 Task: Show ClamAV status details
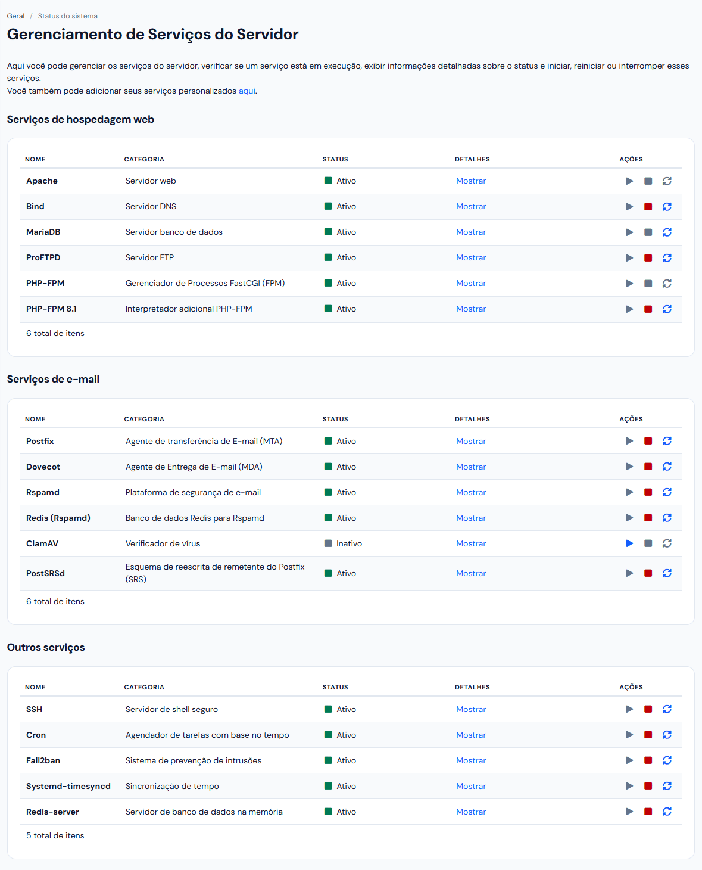[x=471, y=543]
